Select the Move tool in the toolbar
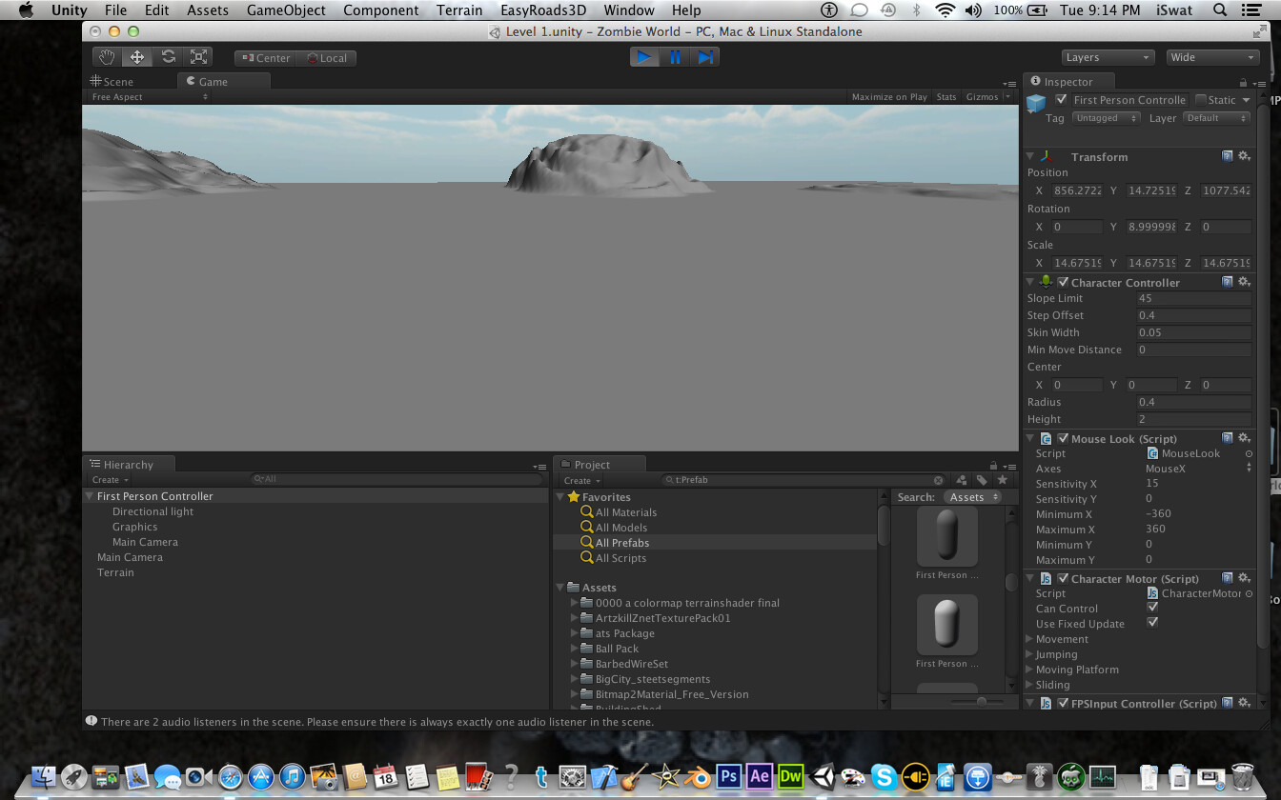 point(137,56)
